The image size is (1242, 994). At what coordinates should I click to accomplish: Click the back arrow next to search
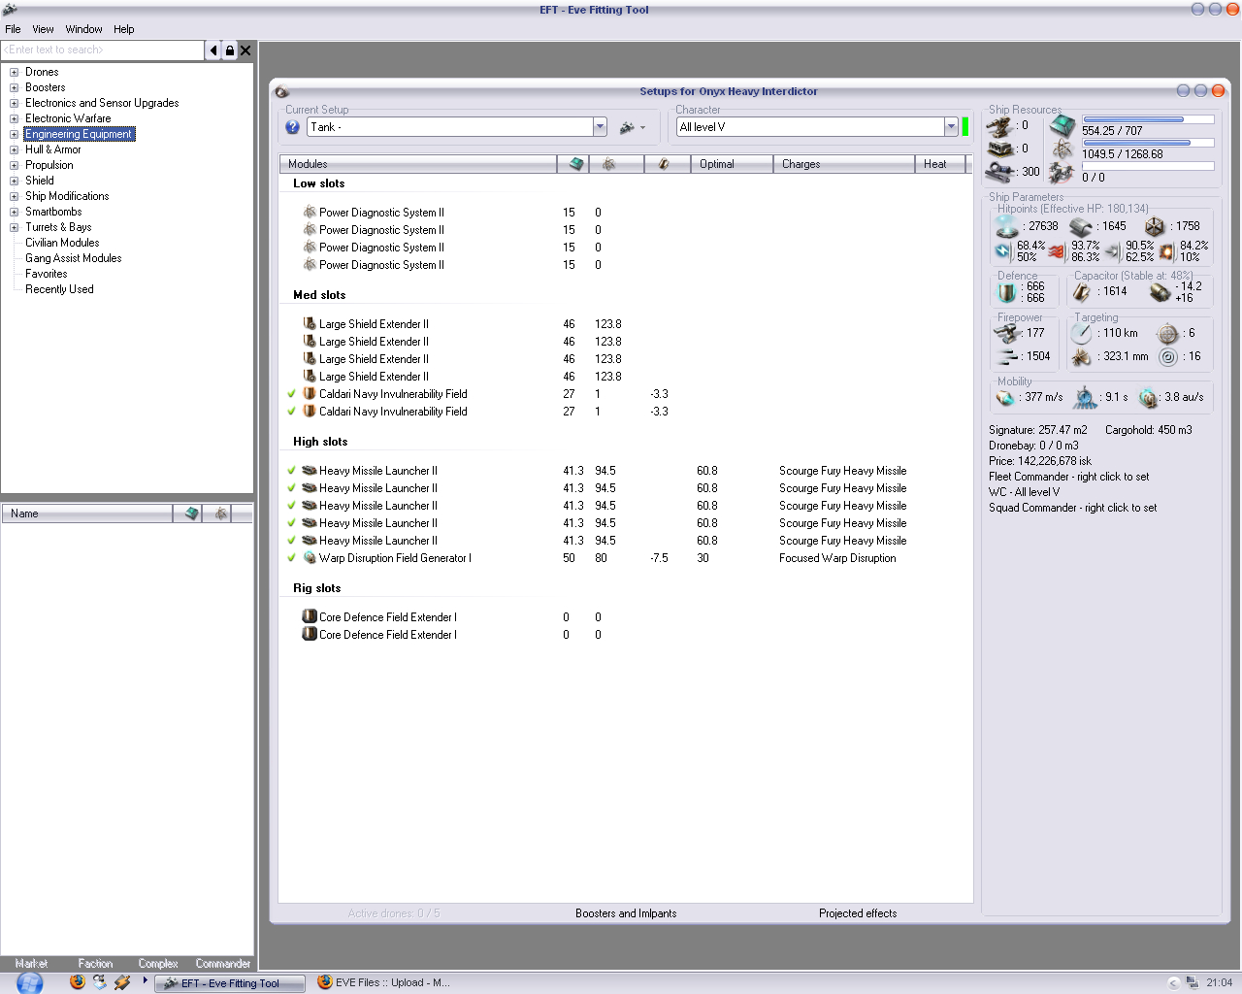click(213, 50)
